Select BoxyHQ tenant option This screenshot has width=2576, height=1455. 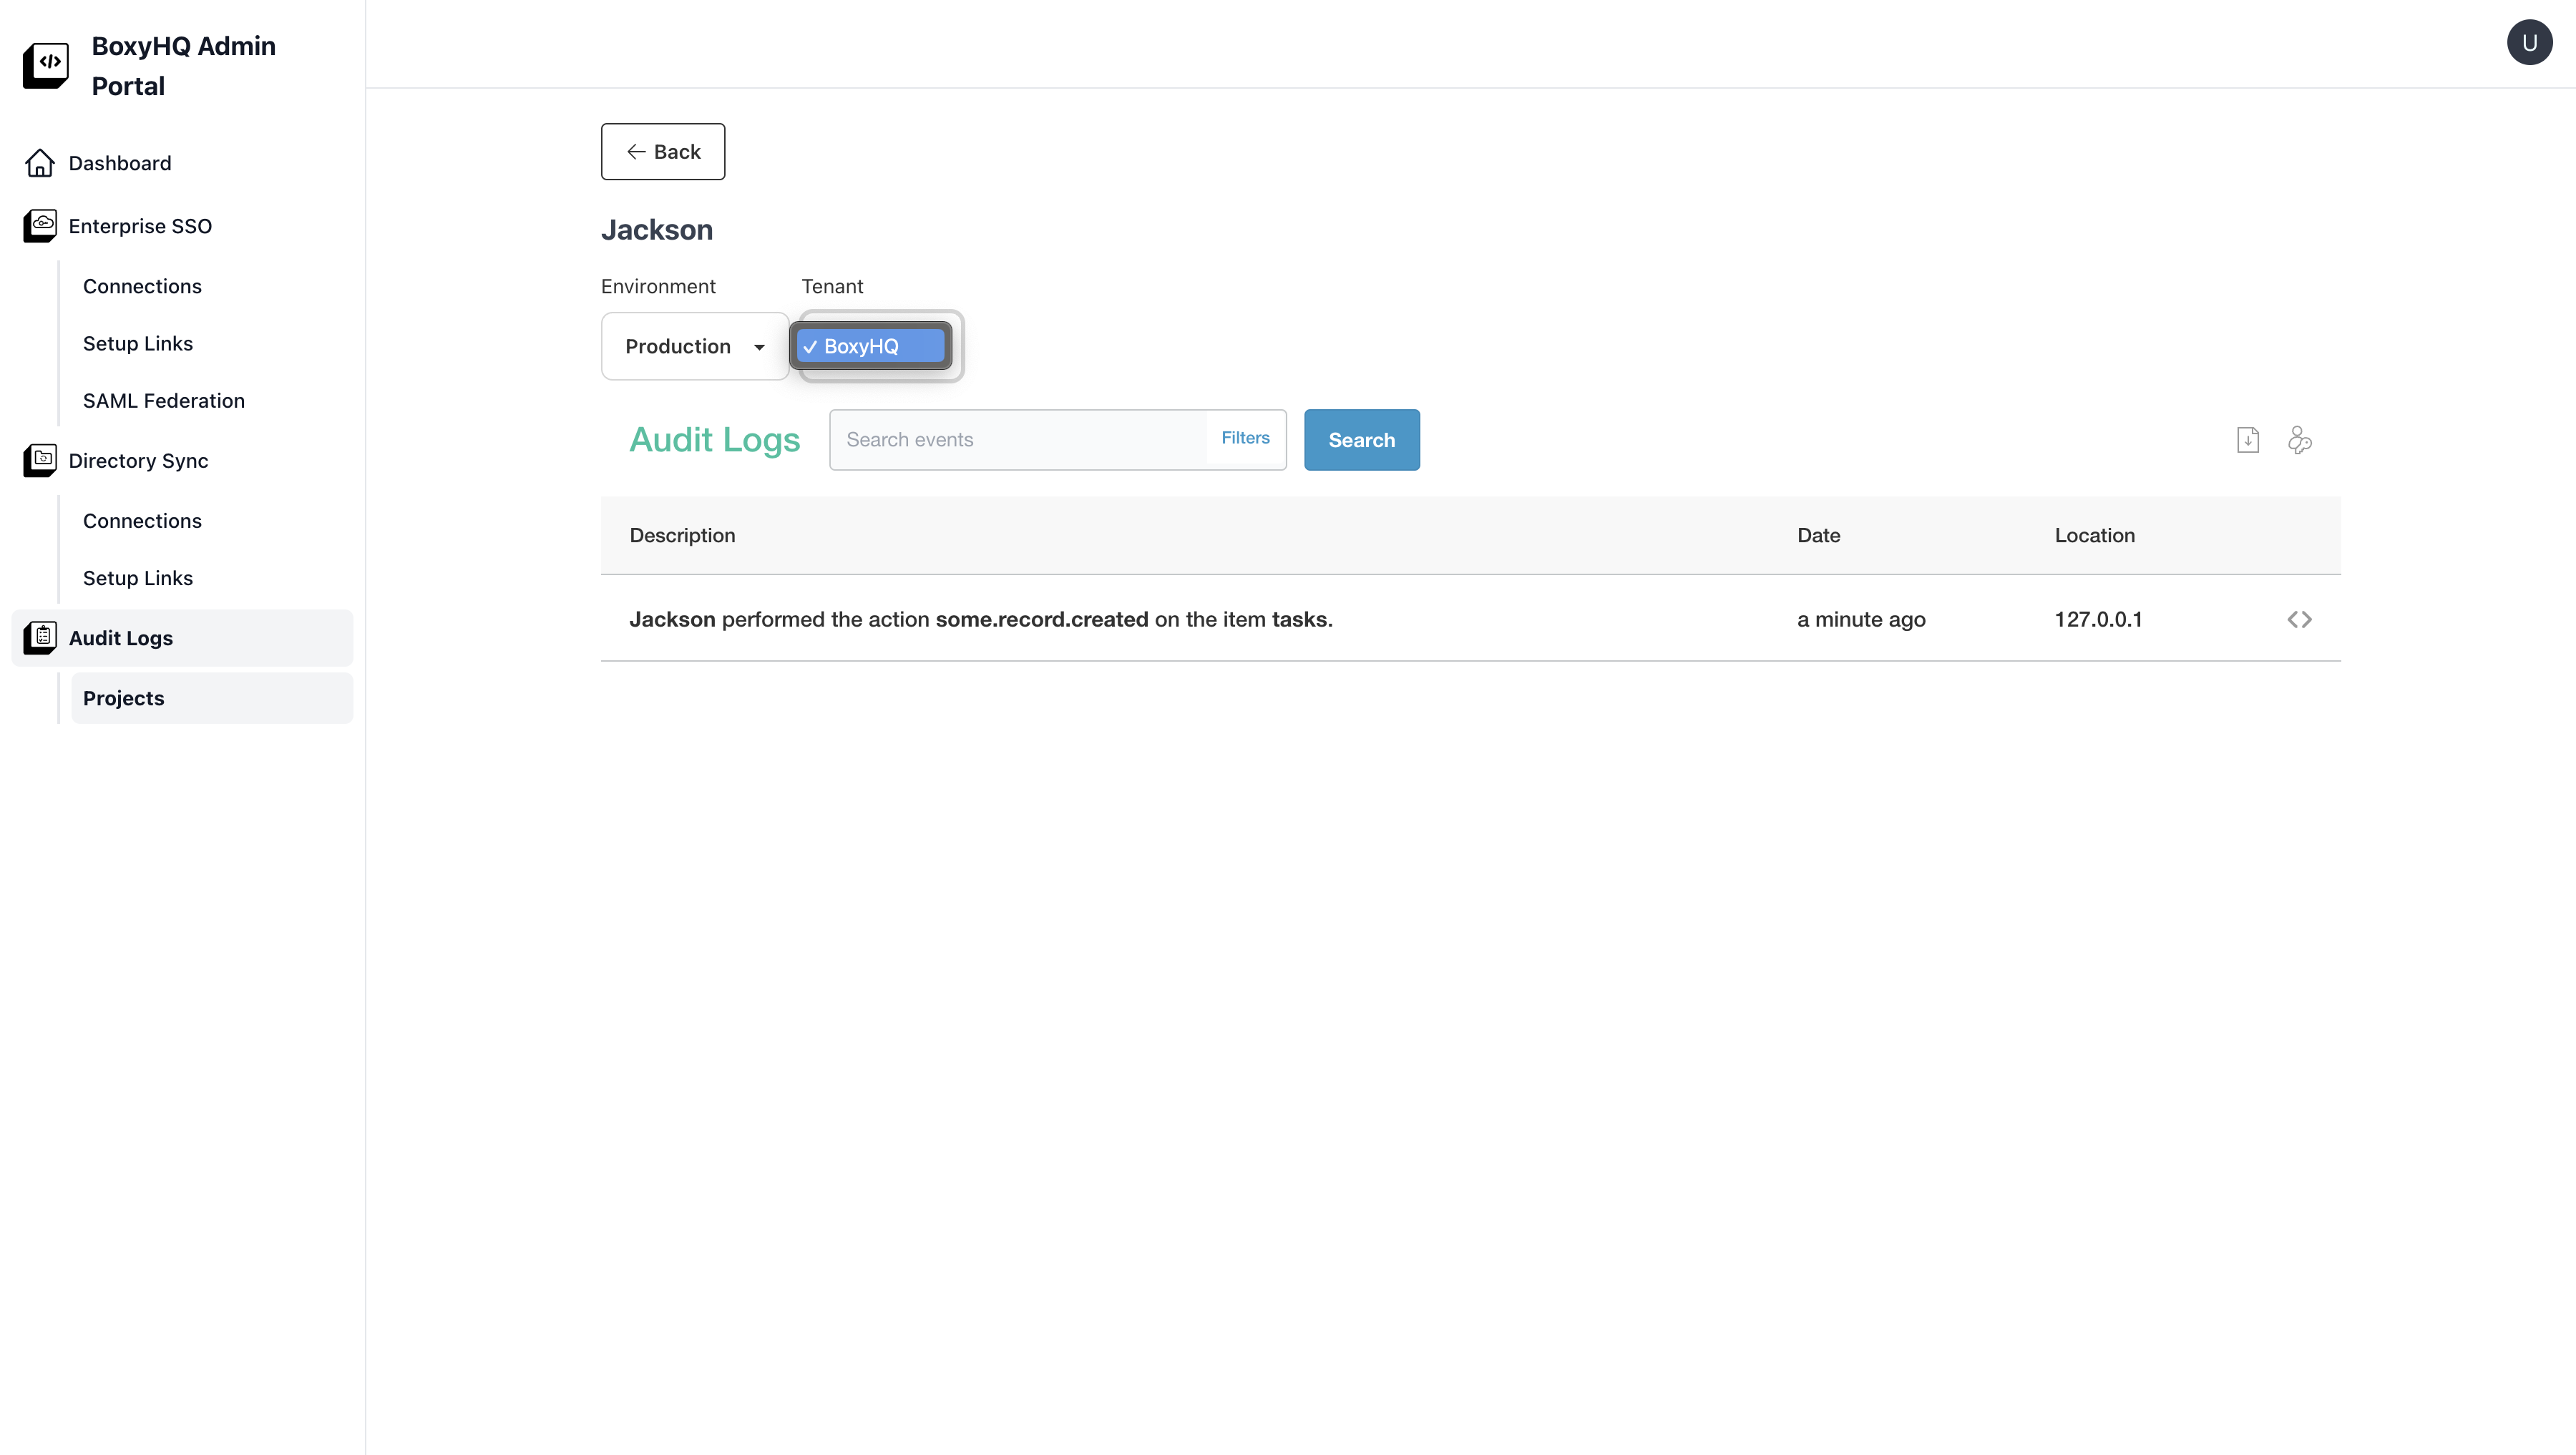click(870, 347)
